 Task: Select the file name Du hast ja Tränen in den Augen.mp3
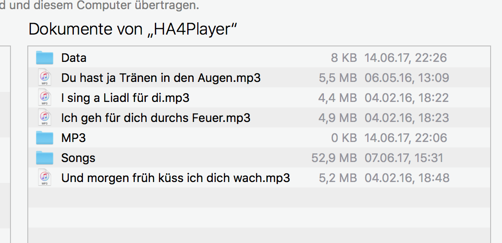(x=161, y=78)
